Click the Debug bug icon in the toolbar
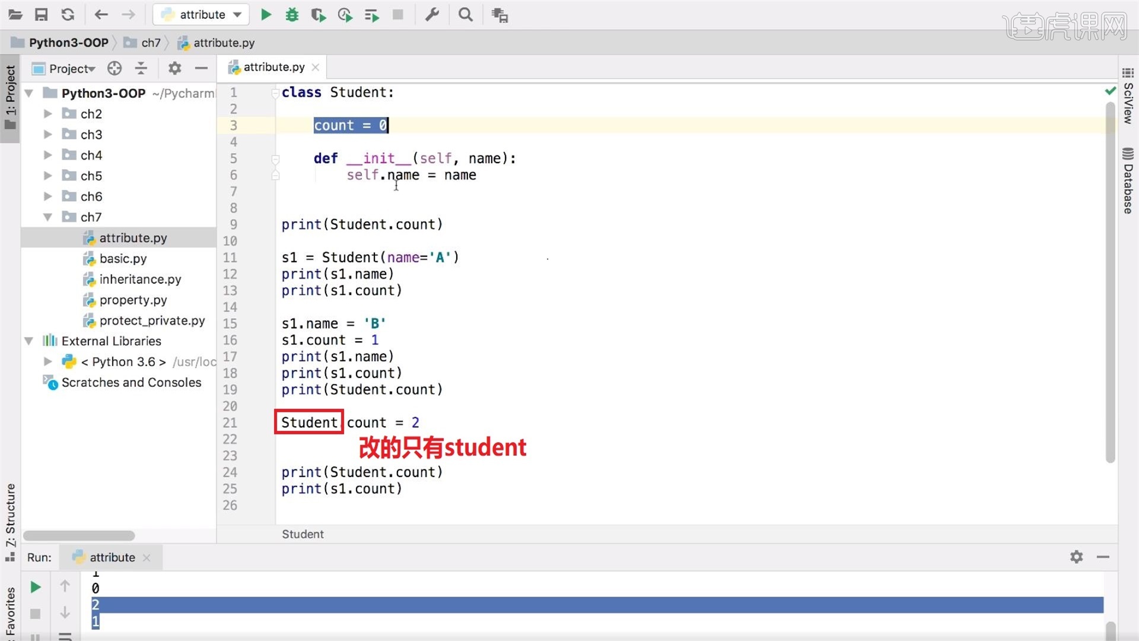The width and height of the screenshot is (1139, 641). point(292,15)
